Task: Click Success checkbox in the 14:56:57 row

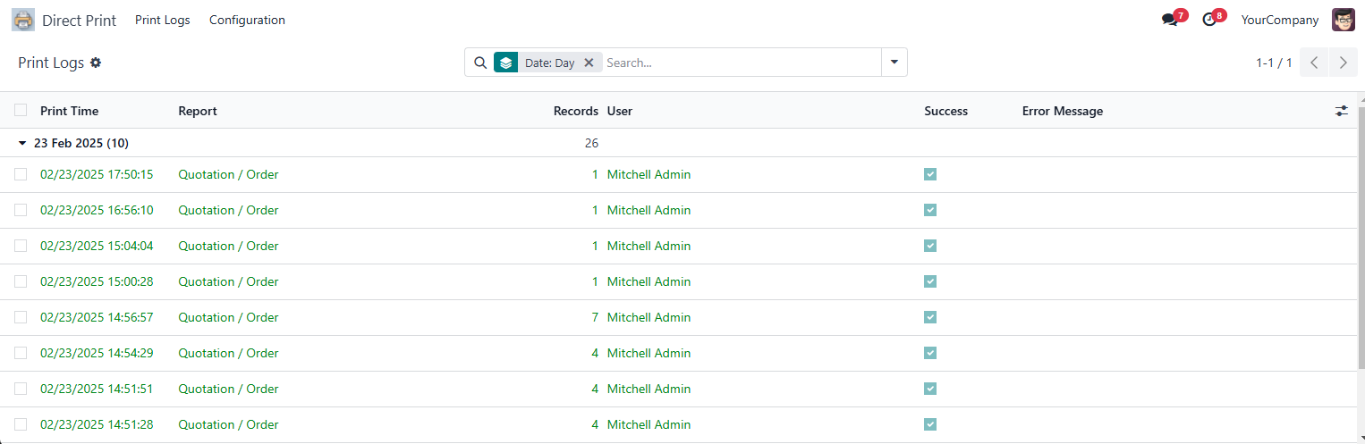Action: (x=930, y=317)
